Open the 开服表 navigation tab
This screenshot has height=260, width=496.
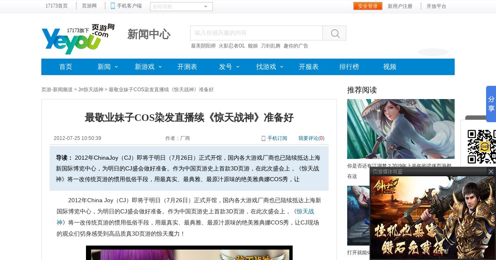[x=309, y=67]
